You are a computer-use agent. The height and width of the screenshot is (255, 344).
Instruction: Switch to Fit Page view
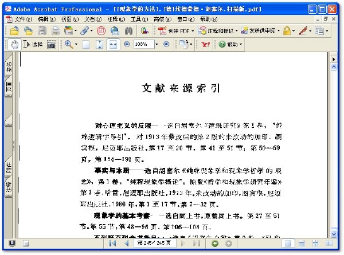(x=99, y=45)
